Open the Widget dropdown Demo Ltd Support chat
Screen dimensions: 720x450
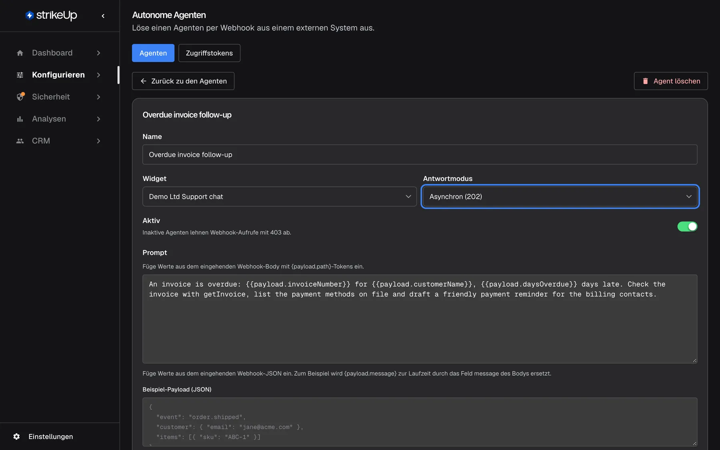tap(280, 196)
